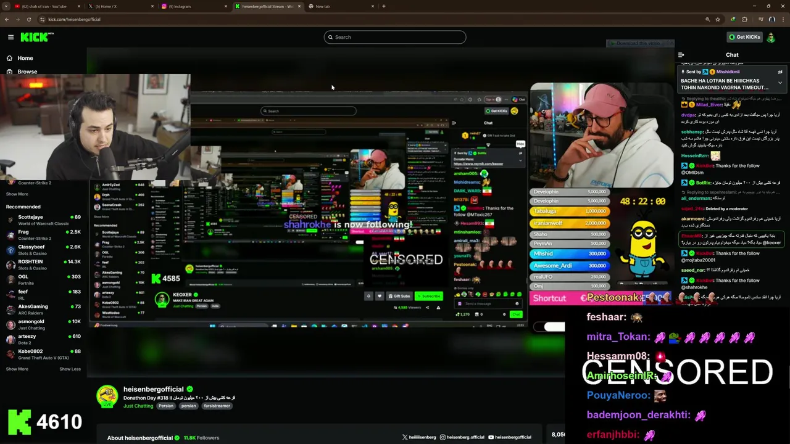The image size is (790, 444).
Task: Select the capitalized Persian tag
Action: [x=165, y=406]
